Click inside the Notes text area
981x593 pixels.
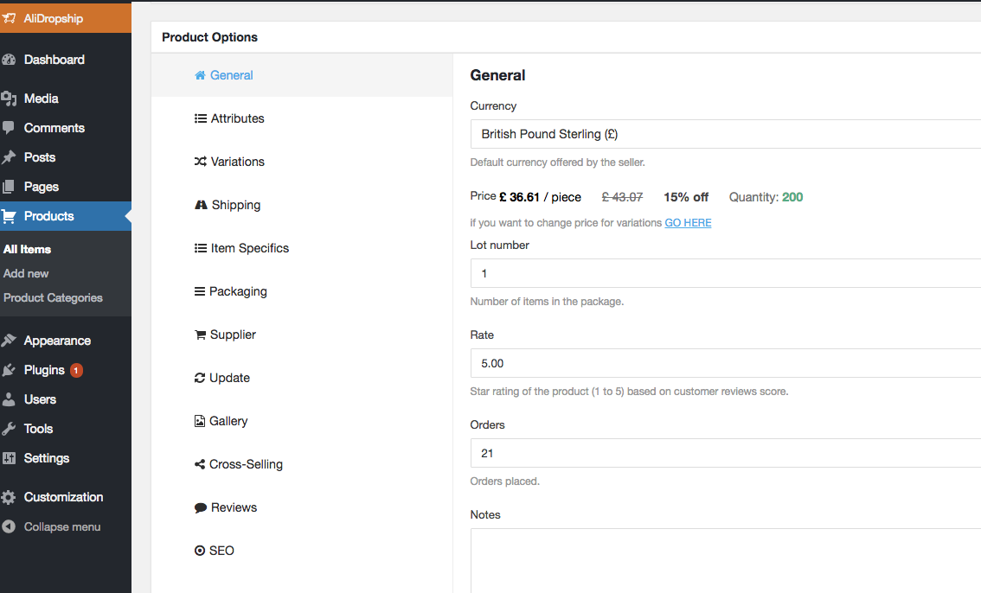pos(726,560)
